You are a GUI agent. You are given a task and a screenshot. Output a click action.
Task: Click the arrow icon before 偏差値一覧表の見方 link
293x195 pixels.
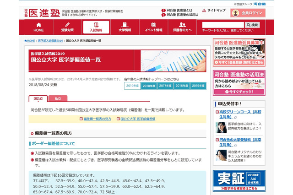click(x=81, y=119)
